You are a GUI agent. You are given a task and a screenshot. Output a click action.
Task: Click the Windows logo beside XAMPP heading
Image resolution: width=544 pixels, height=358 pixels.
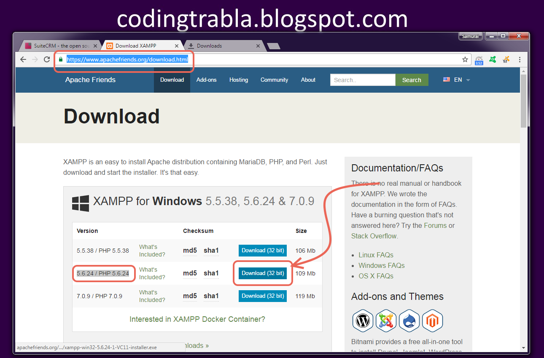point(81,203)
